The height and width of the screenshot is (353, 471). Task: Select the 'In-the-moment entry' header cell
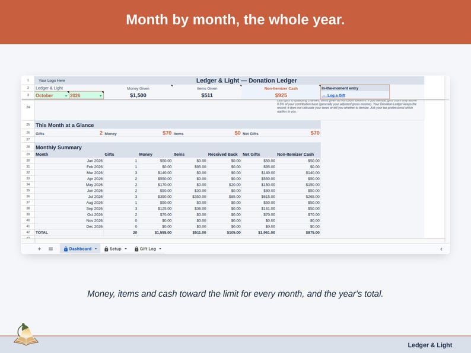tap(355, 88)
